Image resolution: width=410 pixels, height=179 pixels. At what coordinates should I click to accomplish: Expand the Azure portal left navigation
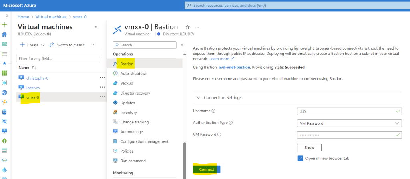[x=7, y=16]
